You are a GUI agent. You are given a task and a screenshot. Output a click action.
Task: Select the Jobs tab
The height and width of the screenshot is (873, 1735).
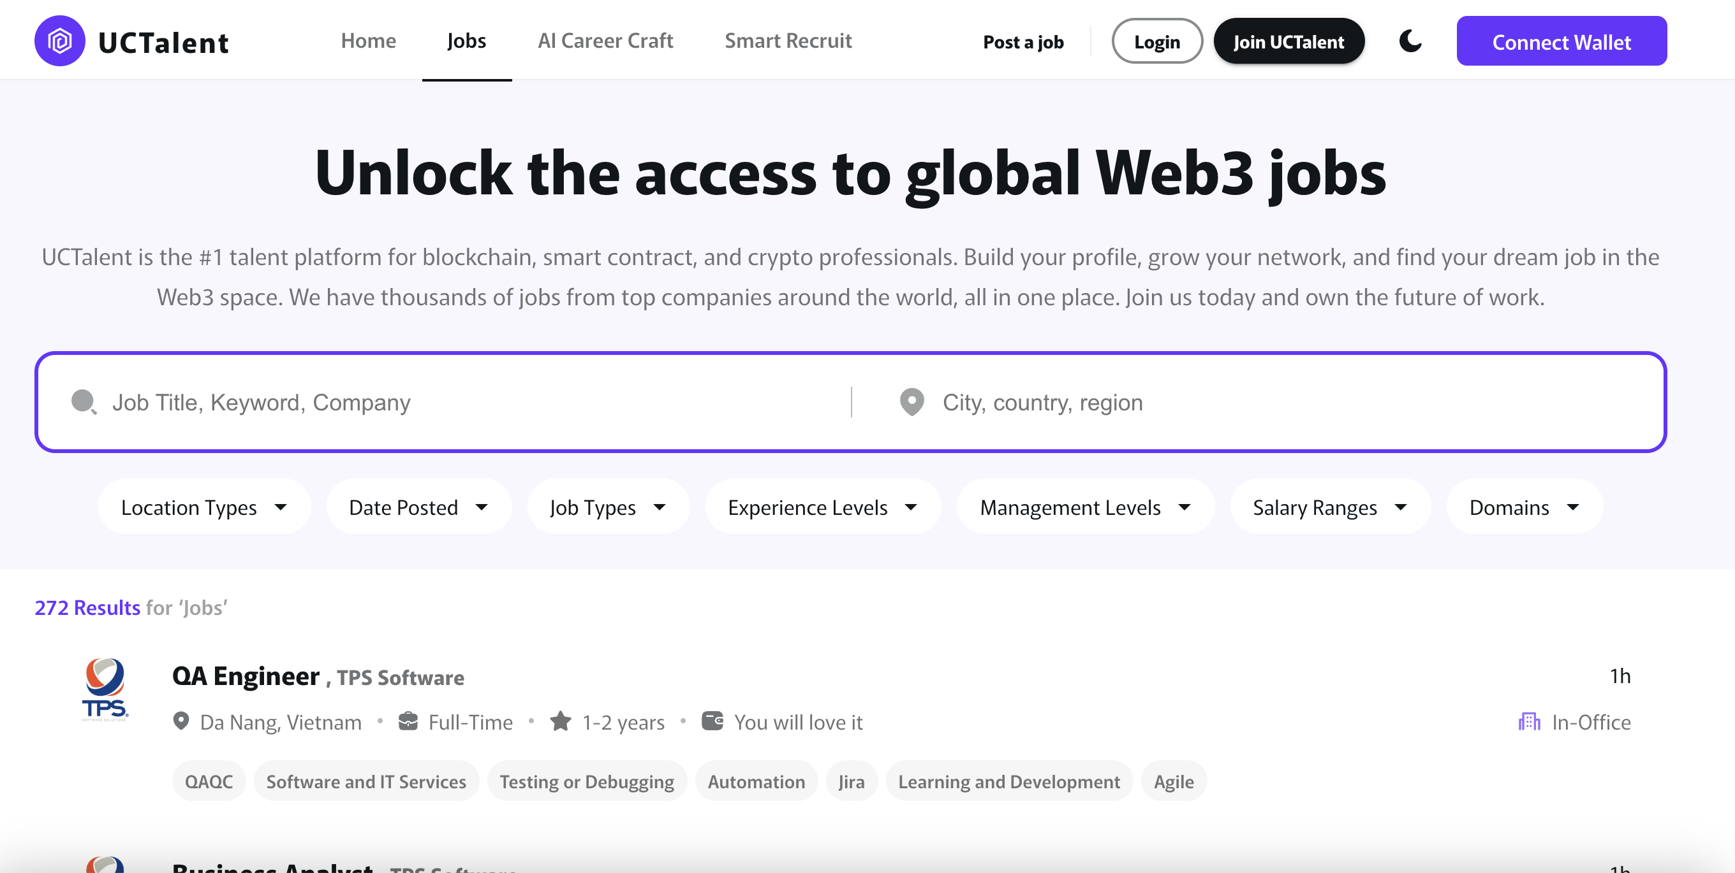click(x=467, y=41)
